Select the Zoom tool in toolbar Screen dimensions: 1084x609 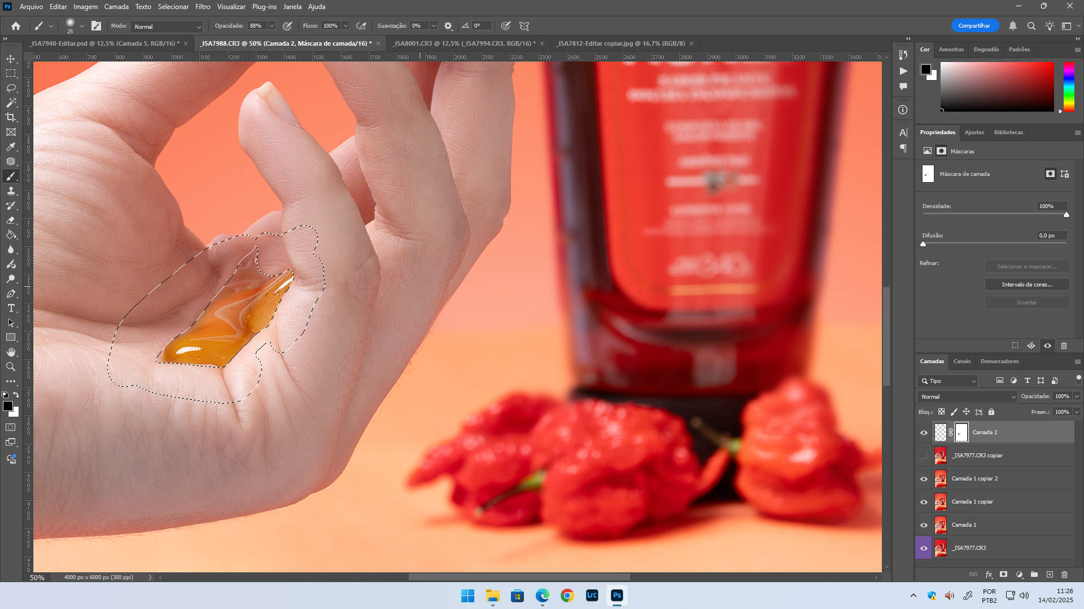(11, 367)
